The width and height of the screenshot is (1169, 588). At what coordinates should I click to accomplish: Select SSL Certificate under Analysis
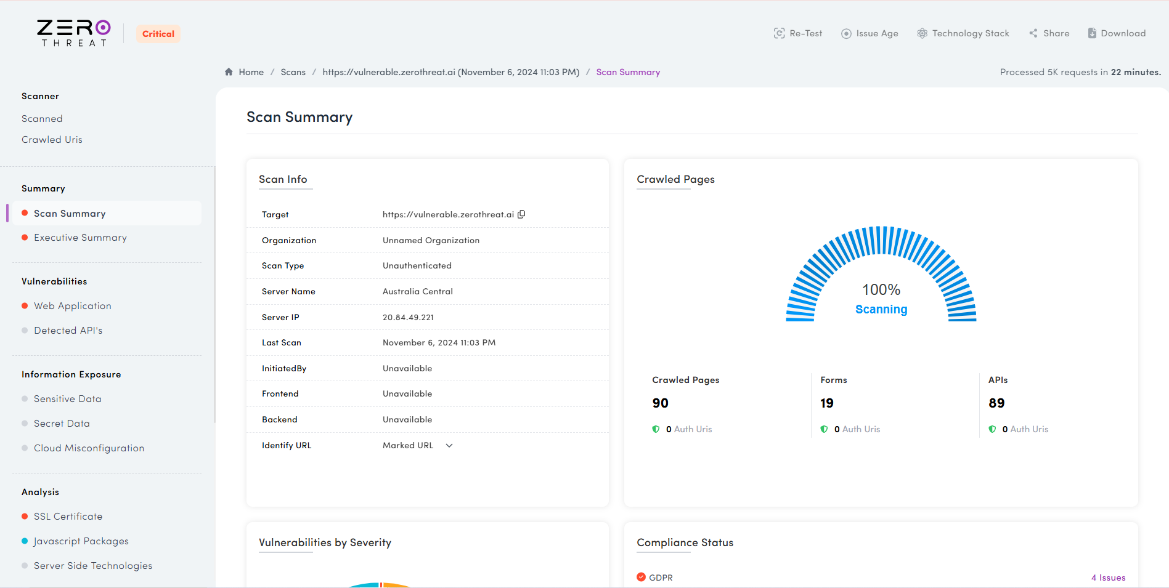[x=68, y=516]
